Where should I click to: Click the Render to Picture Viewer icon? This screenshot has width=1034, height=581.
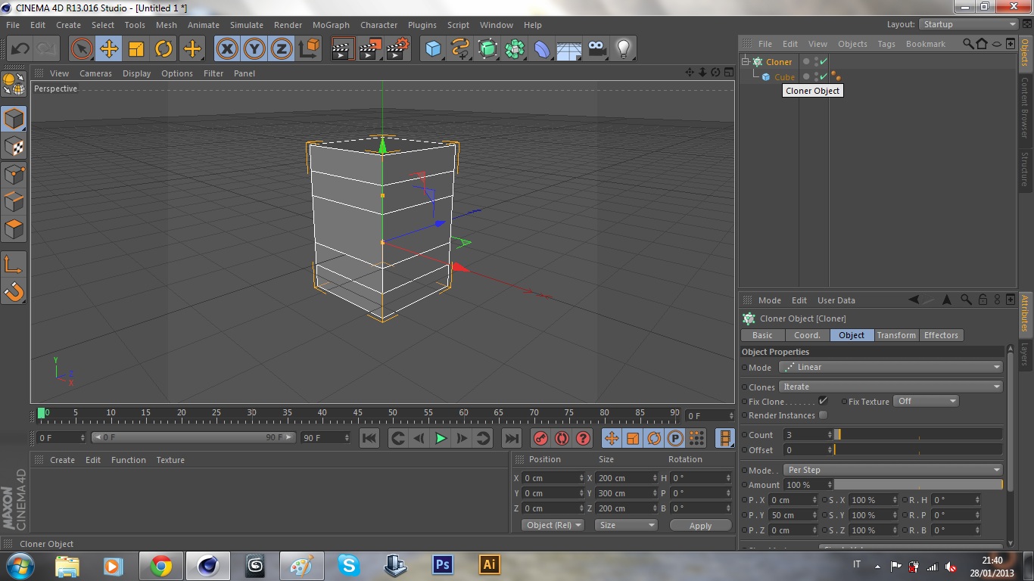[370, 49]
